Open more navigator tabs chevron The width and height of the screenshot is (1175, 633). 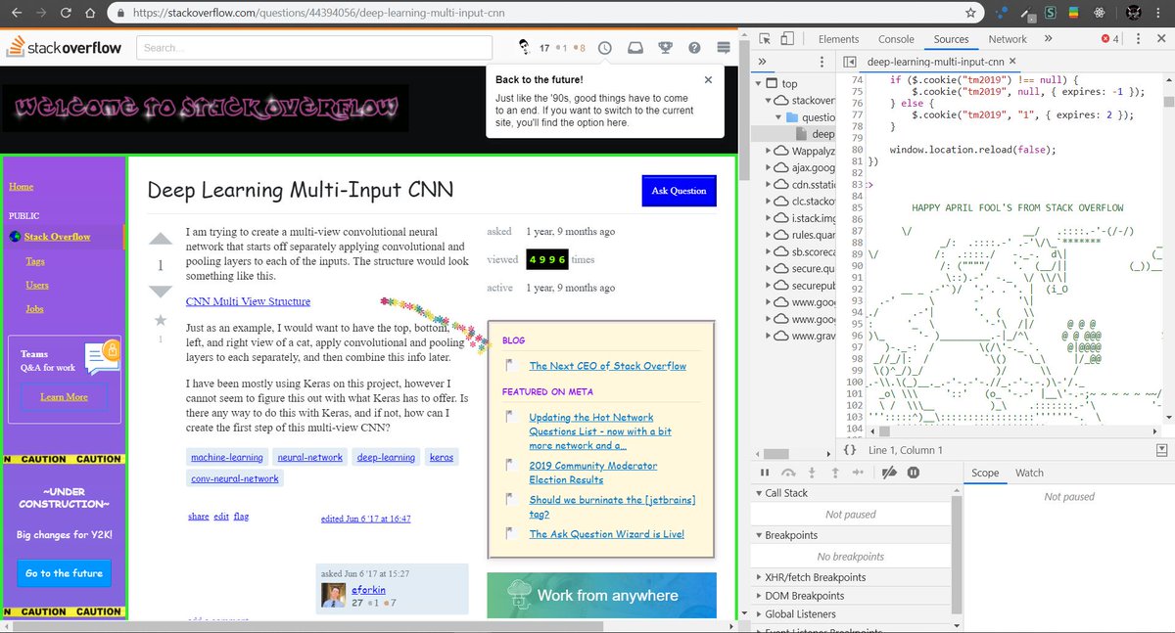763,62
